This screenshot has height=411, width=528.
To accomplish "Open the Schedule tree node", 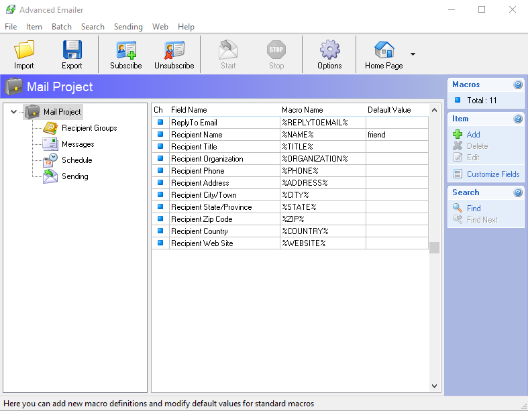I will (76, 160).
